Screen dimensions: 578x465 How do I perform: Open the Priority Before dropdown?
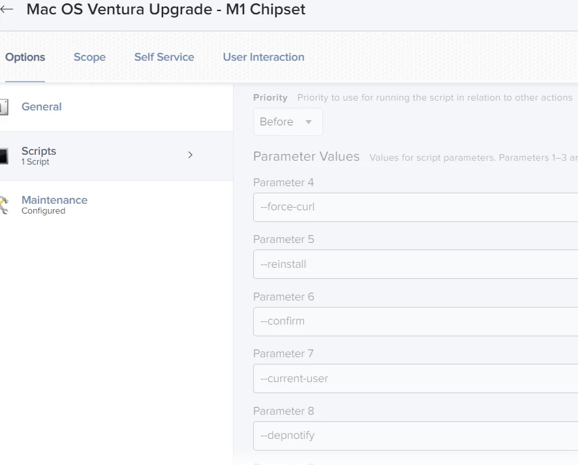coord(288,121)
